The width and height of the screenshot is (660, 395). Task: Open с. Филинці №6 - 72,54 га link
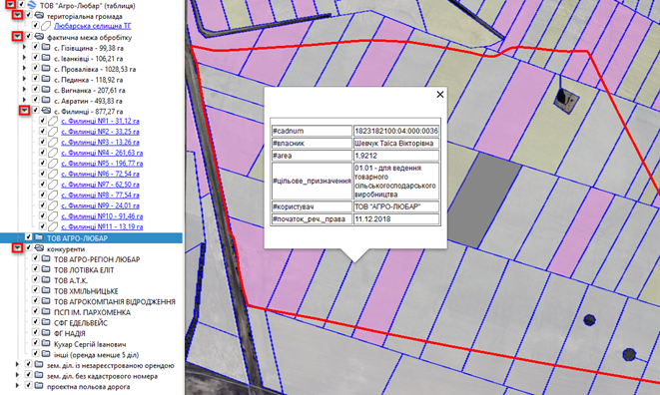100,174
